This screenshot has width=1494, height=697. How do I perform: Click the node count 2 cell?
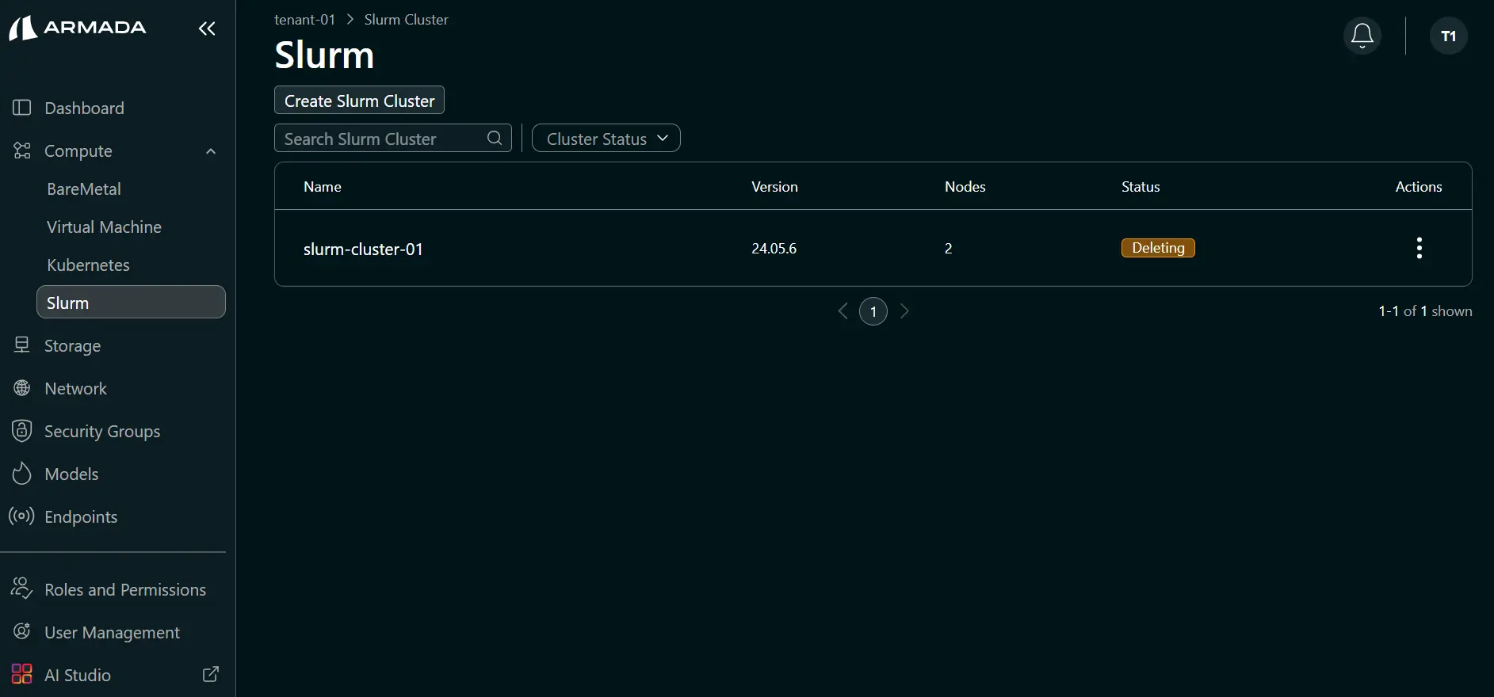pyautogui.click(x=948, y=248)
